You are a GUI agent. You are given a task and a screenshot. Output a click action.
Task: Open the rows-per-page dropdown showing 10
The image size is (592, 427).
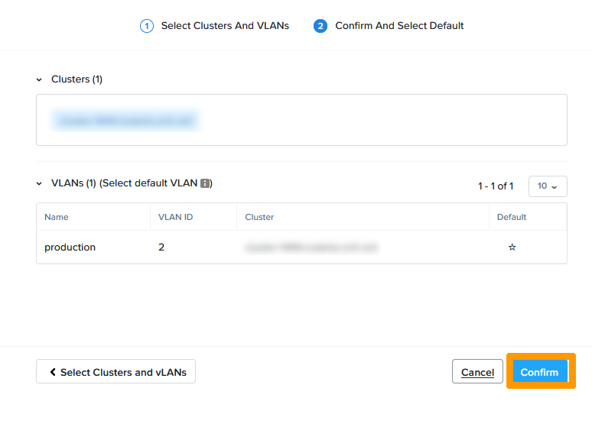click(x=547, y=186)
